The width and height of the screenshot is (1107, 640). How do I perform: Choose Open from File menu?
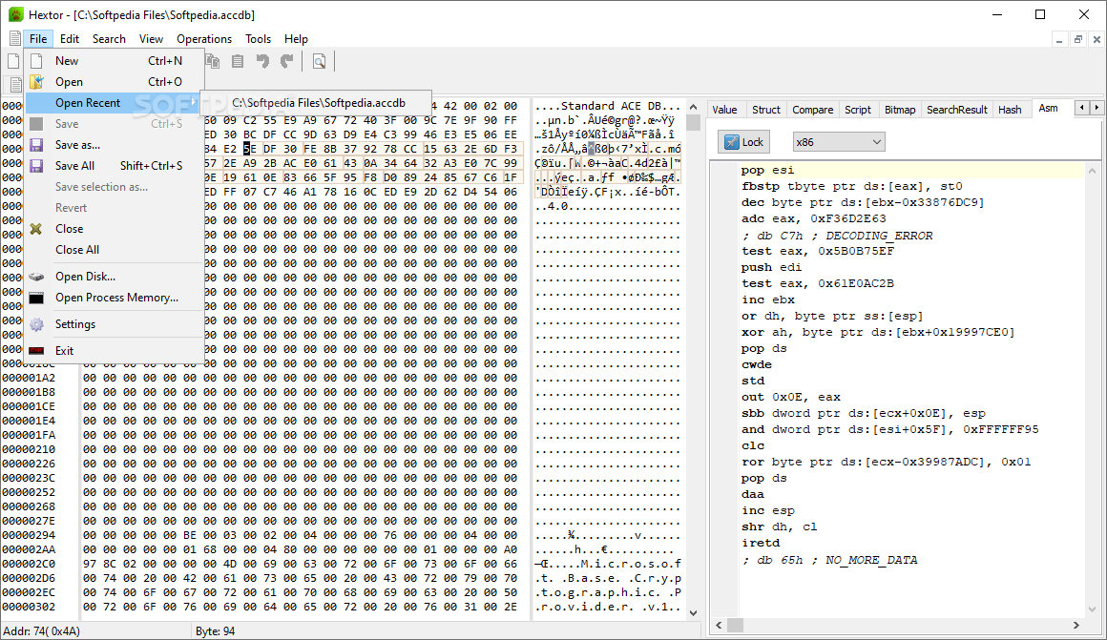click(115, 82)
